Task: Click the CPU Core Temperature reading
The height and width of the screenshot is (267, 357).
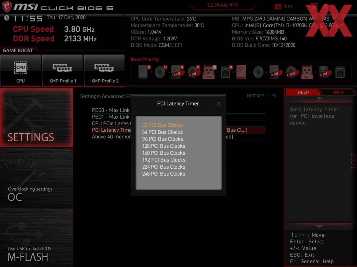Action: (x=164, y=19)
